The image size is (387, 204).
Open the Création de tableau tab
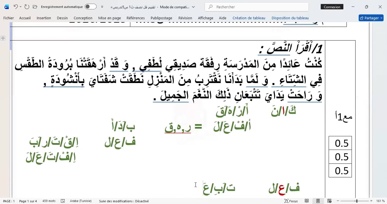pyautogui.click(x=249, y=18)
